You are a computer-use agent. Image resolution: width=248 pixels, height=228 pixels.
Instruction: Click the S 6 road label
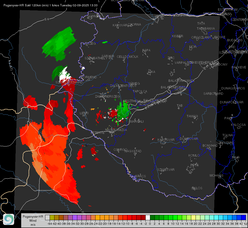coord(47,19)
